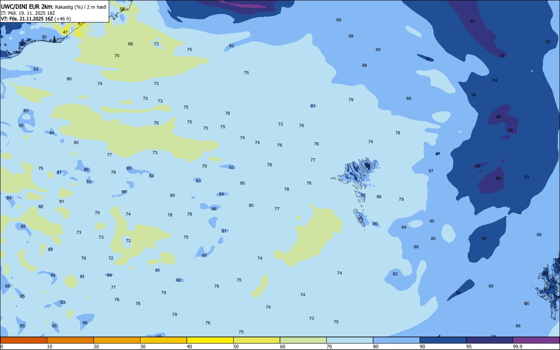Select the 'IT: Mið. 19. 11. 2025 18Z' line
Image resolution: width=560 pixels, height=350 pixels.
point(28,13)
